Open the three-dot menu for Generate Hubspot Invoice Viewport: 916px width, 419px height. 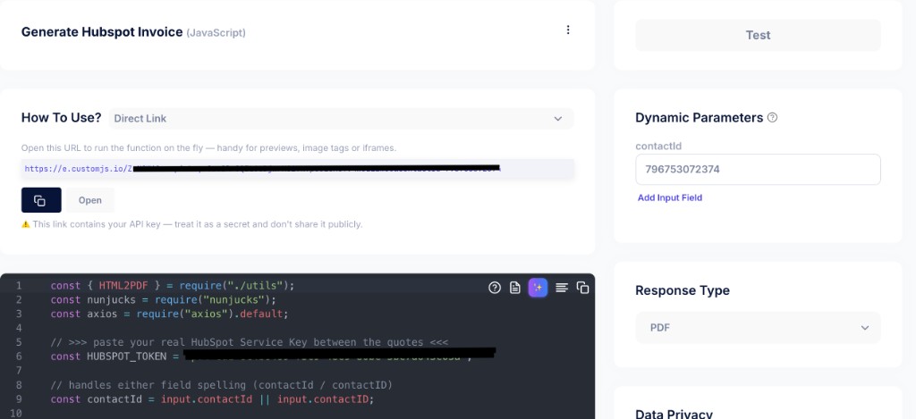pos(568,29)
